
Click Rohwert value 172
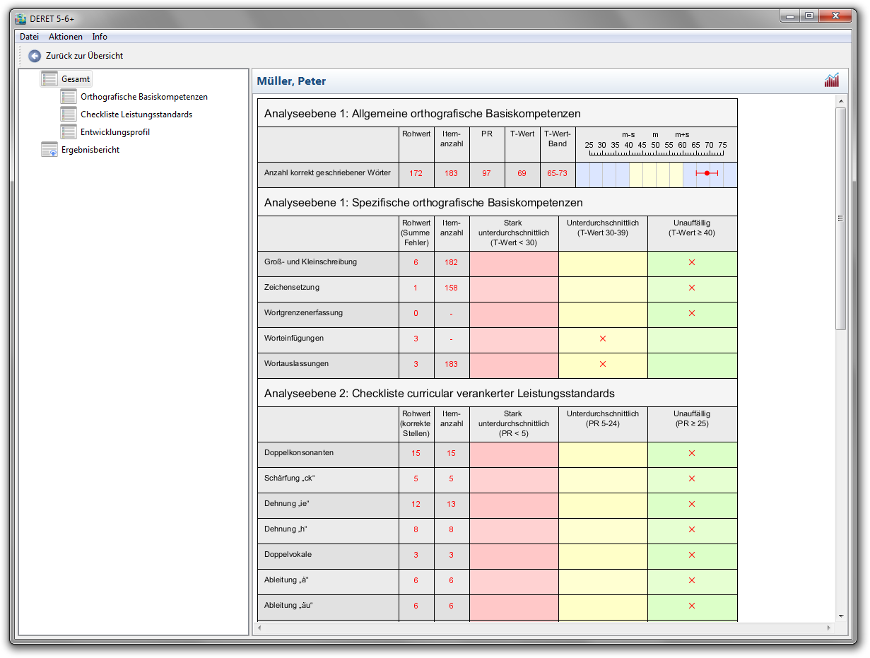click(416, 173)
